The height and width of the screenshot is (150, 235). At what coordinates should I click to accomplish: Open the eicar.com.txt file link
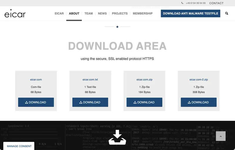[90, 79]
